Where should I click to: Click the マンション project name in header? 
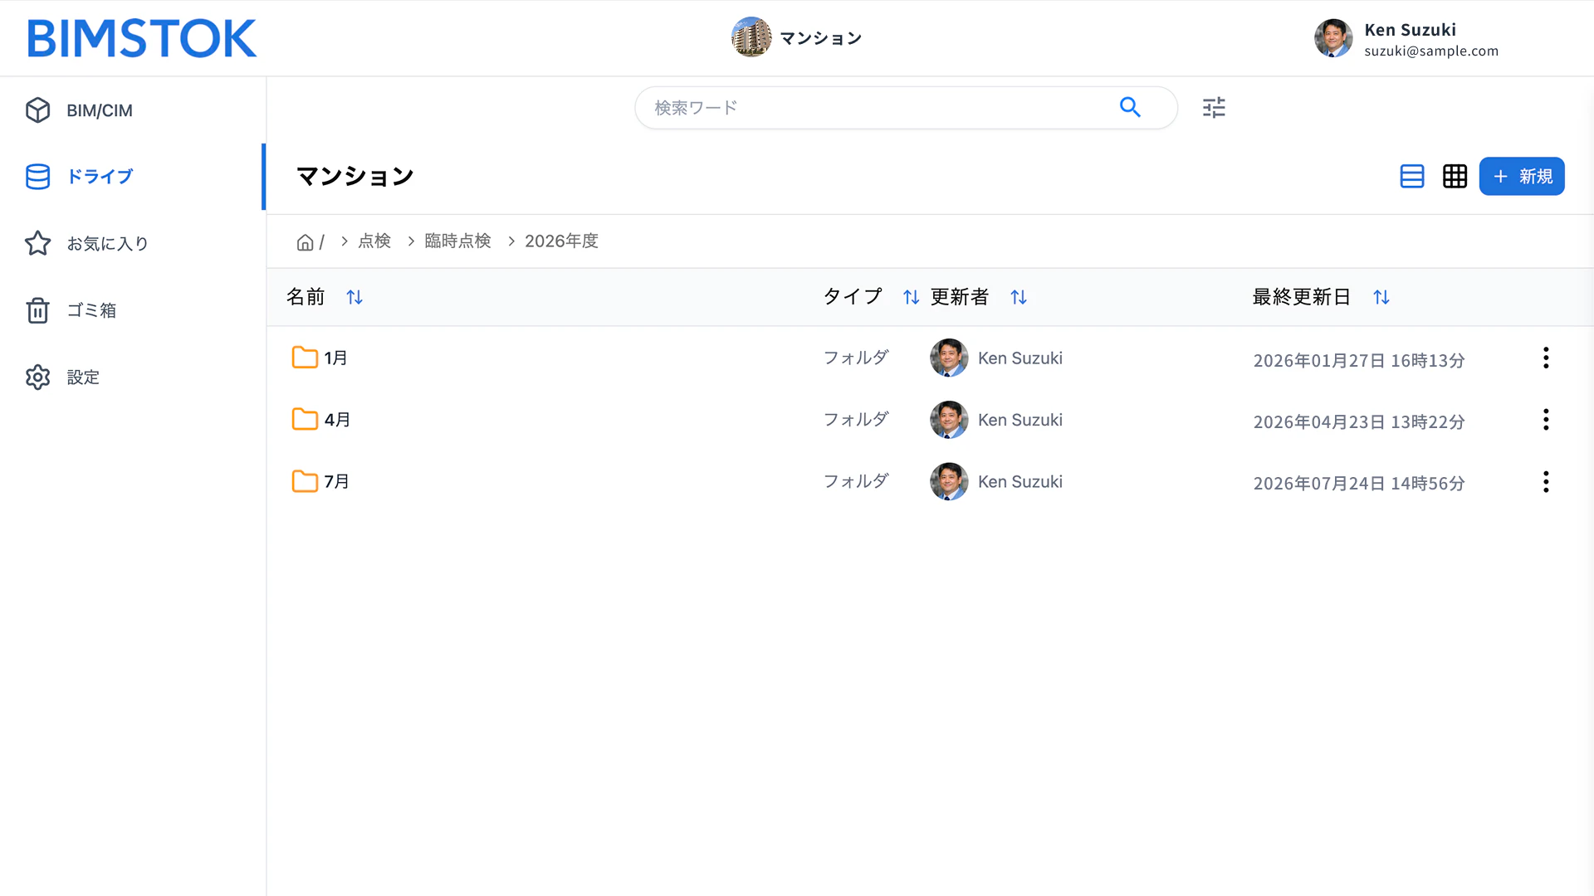click(821, 38)
